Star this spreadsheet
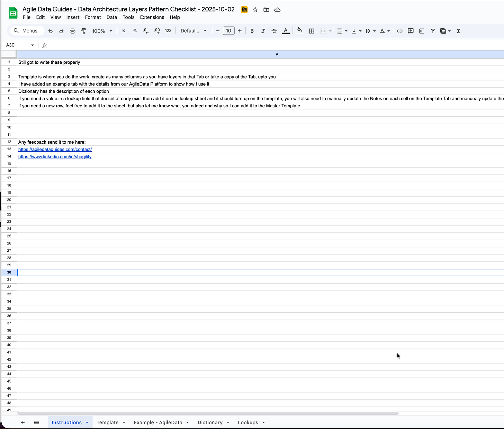This screenshot has height=429, width=504. [255, 10]
